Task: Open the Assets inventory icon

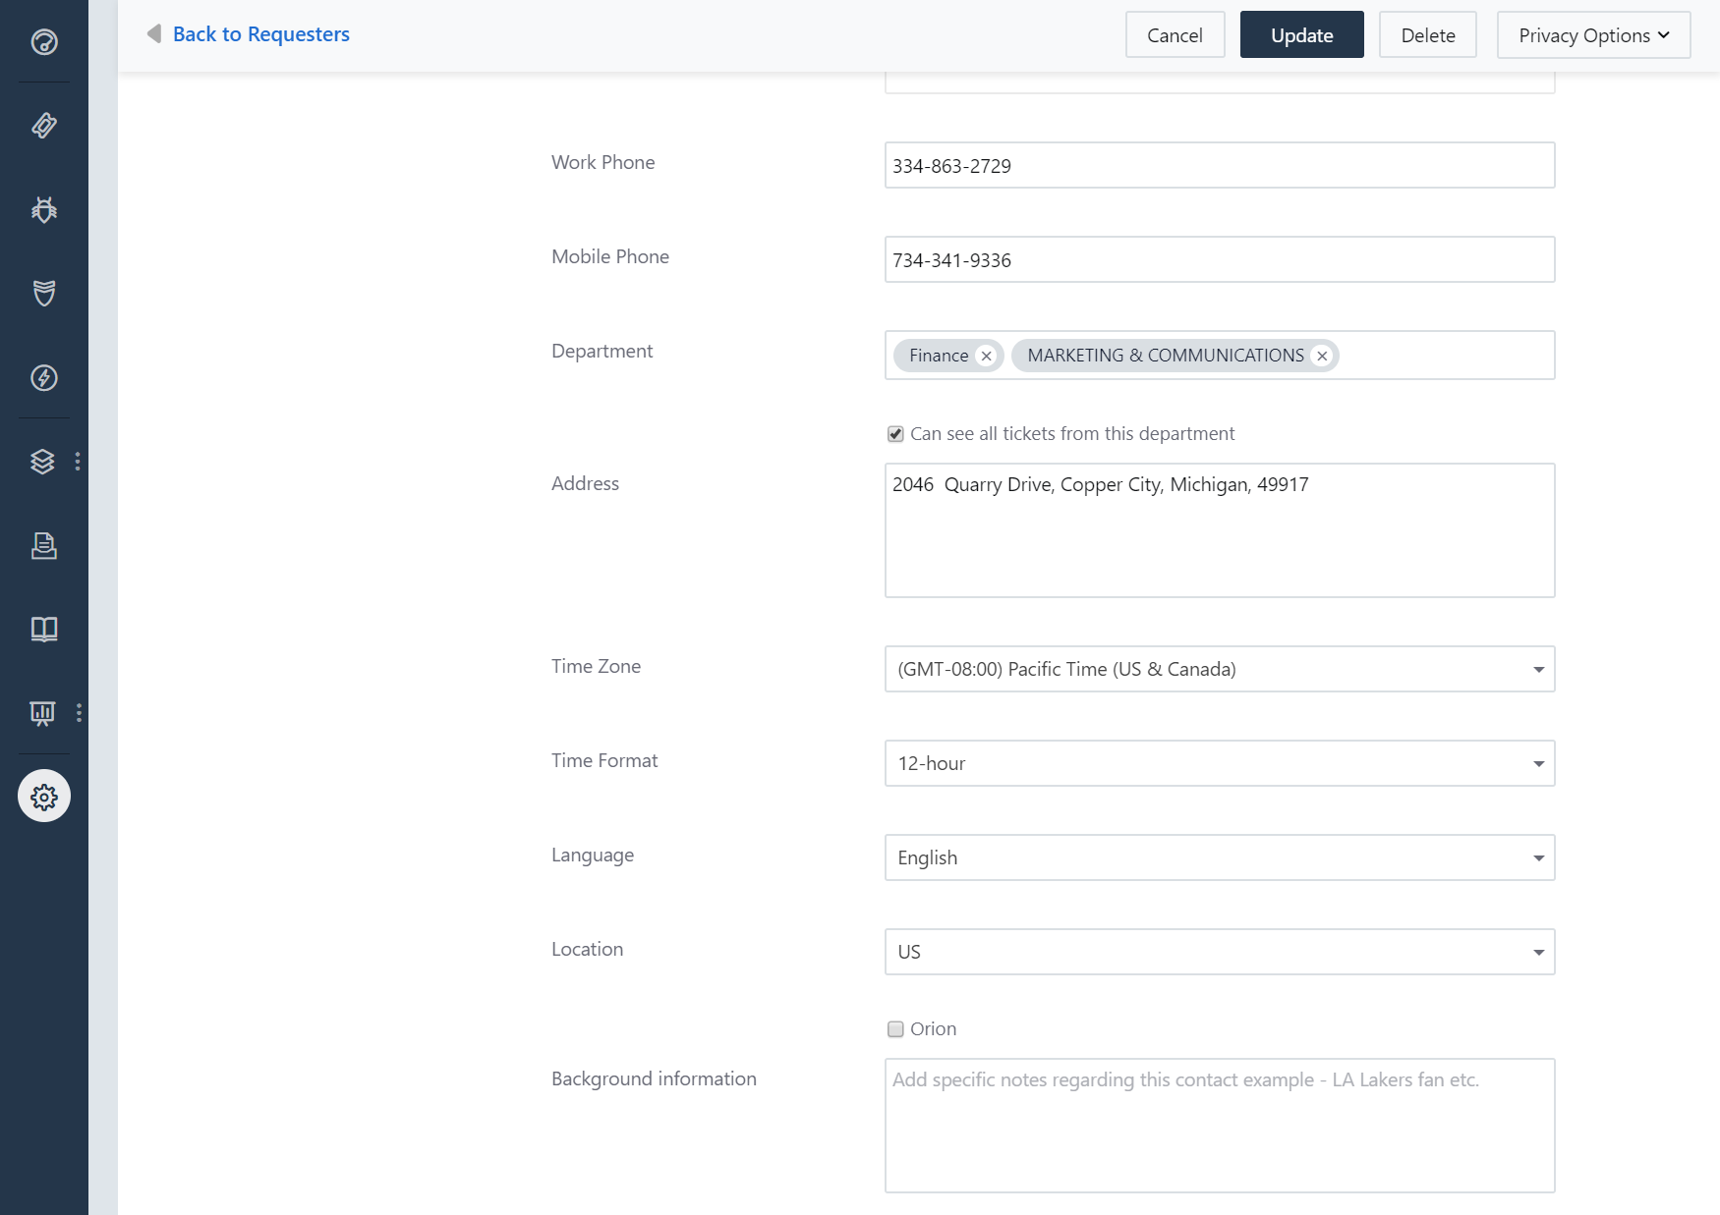Action: point(43,461)
